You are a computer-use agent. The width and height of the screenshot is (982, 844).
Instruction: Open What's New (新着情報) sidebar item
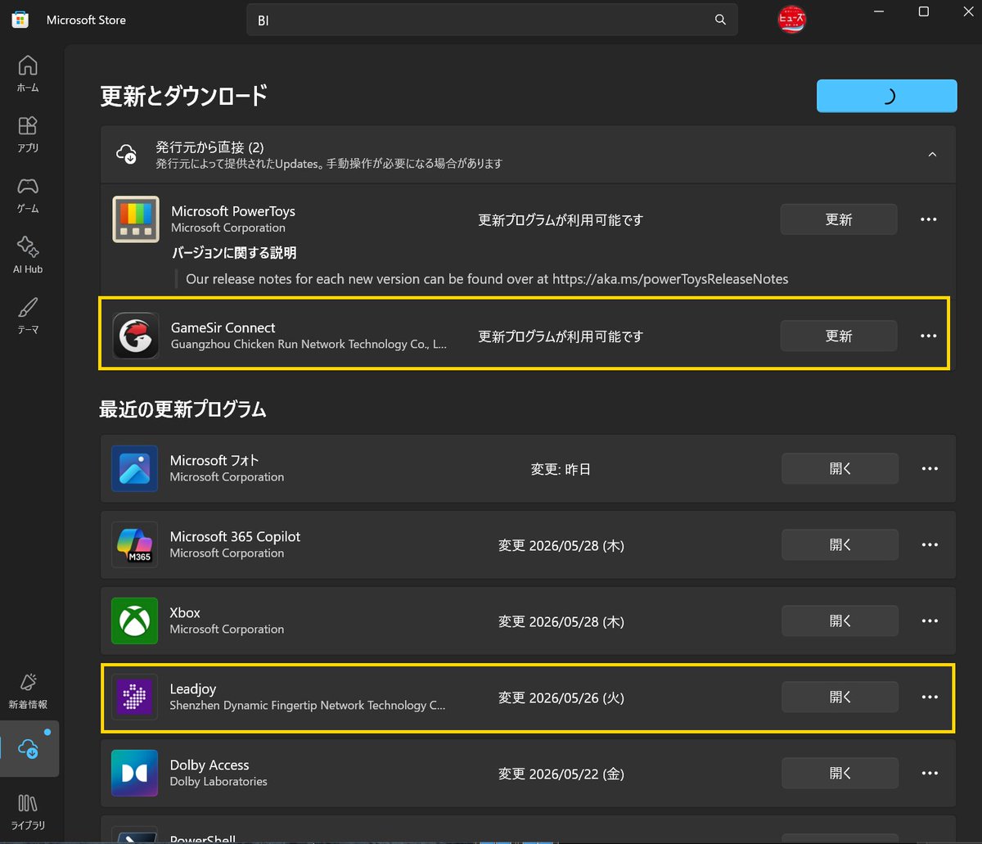28,691
